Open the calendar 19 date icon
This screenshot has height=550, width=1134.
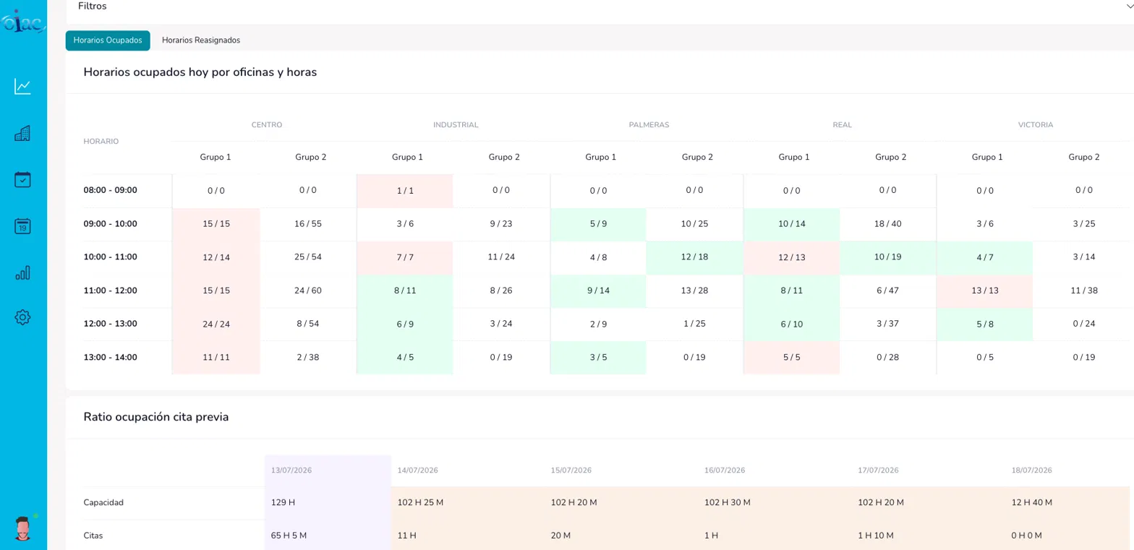point(22,226)
